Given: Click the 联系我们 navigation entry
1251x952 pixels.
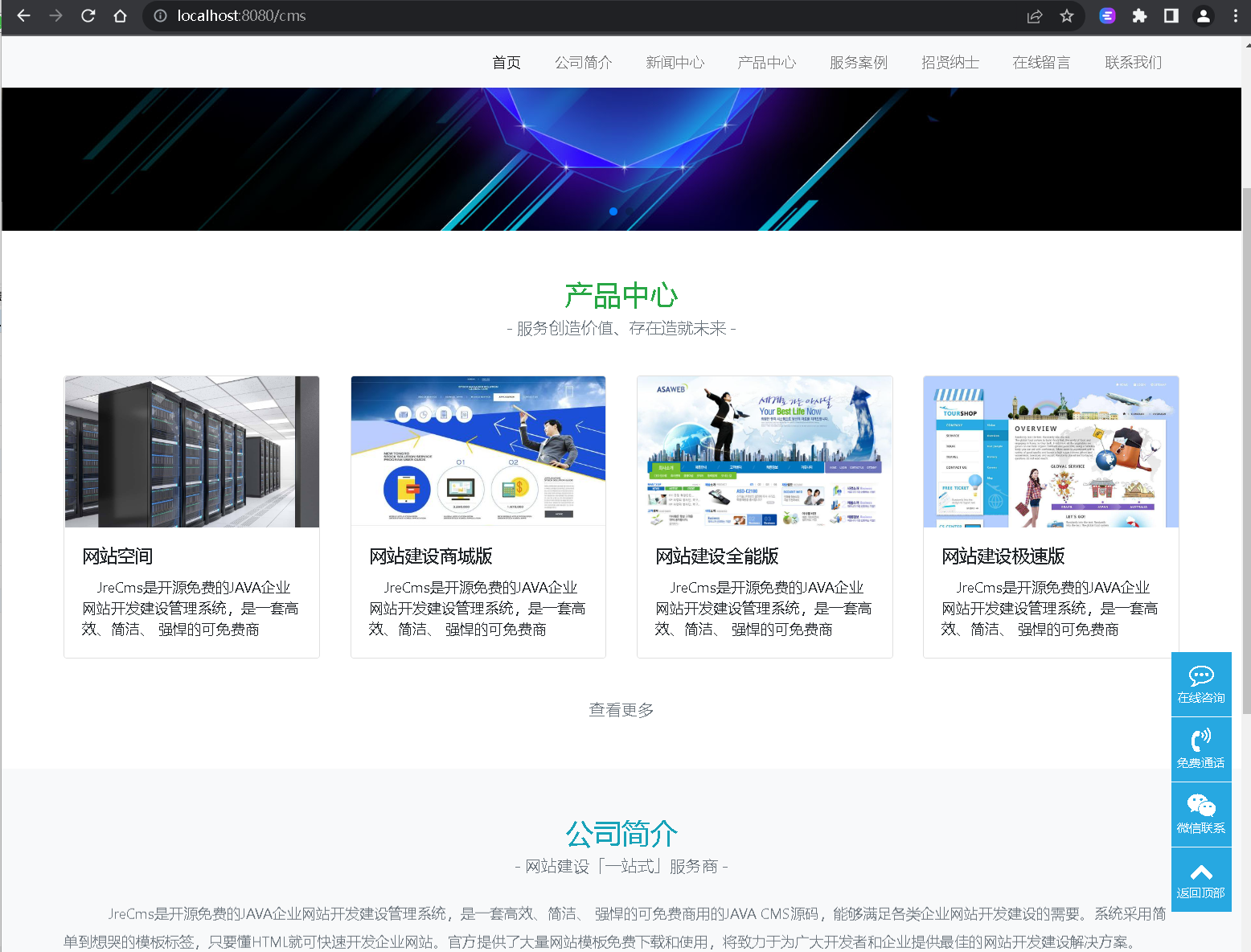Looking at the screenshot, I should [x=1133, y=62].
